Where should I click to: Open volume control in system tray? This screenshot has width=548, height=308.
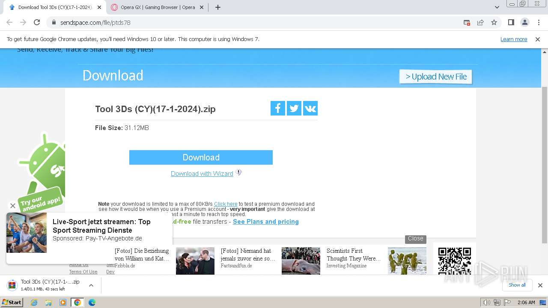(x=487, y=302)
